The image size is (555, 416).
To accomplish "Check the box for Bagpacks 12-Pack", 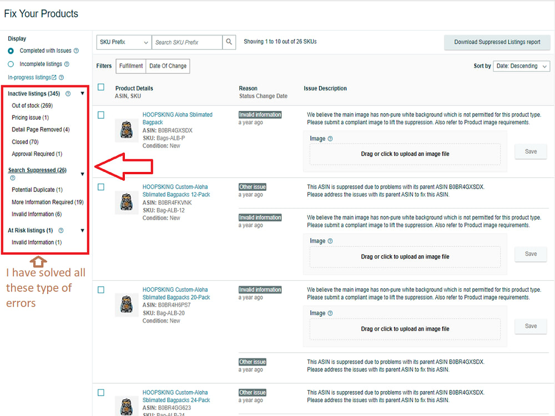I will tap(101, 187).
